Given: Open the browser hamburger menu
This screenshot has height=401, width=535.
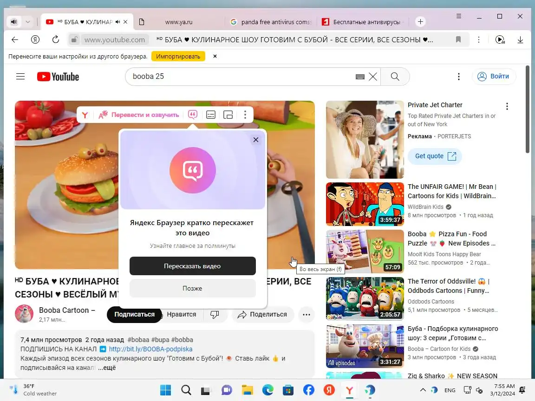Looking at the screenshot, I should click(x=459, y=16).
